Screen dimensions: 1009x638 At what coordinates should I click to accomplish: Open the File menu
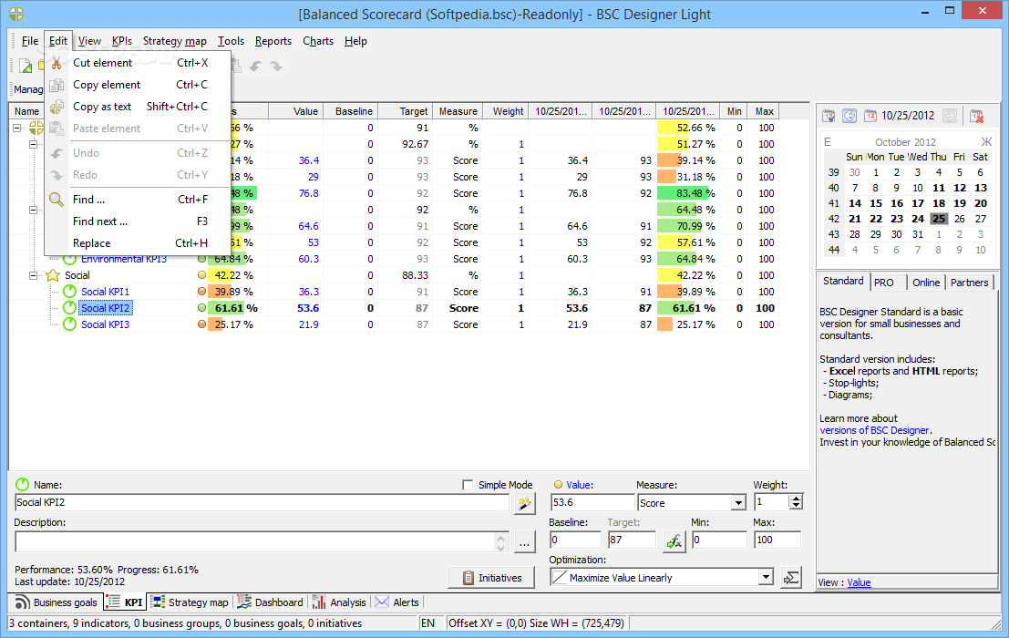tap(29, 41)
